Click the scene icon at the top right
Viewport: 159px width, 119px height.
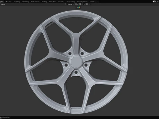pos(154,1)
